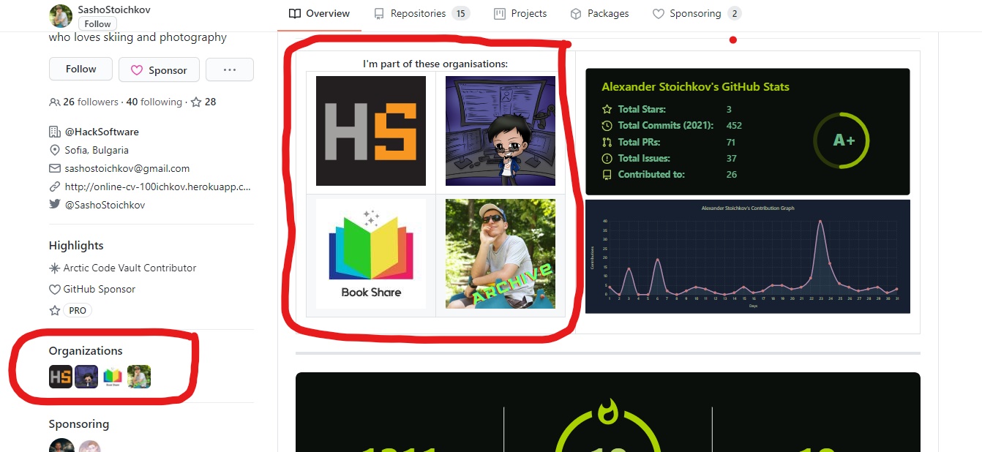Viewport: 982px width, 452px height.
Task: Open the Overview tab
Action: tap(319, 14)
